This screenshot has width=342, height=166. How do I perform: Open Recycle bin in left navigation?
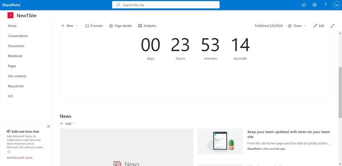(x=16, y=86)
